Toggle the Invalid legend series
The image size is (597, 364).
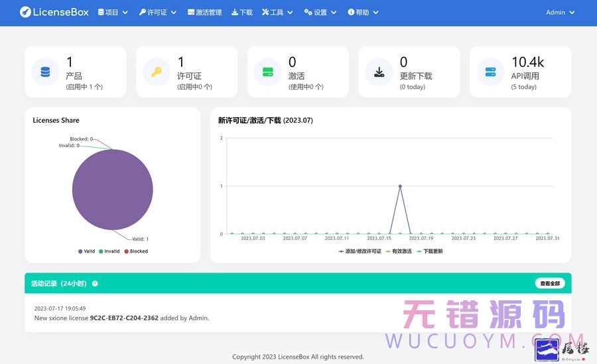(x=109, y=251)
